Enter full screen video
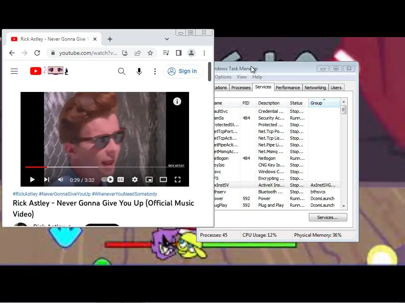The image size is (405, 303). (178, 180)
